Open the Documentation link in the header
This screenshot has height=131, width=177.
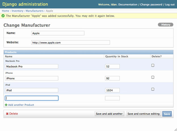128,5
